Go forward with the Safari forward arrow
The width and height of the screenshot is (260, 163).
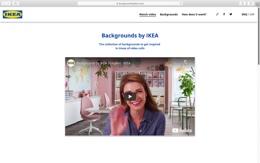tap(8, 3)
